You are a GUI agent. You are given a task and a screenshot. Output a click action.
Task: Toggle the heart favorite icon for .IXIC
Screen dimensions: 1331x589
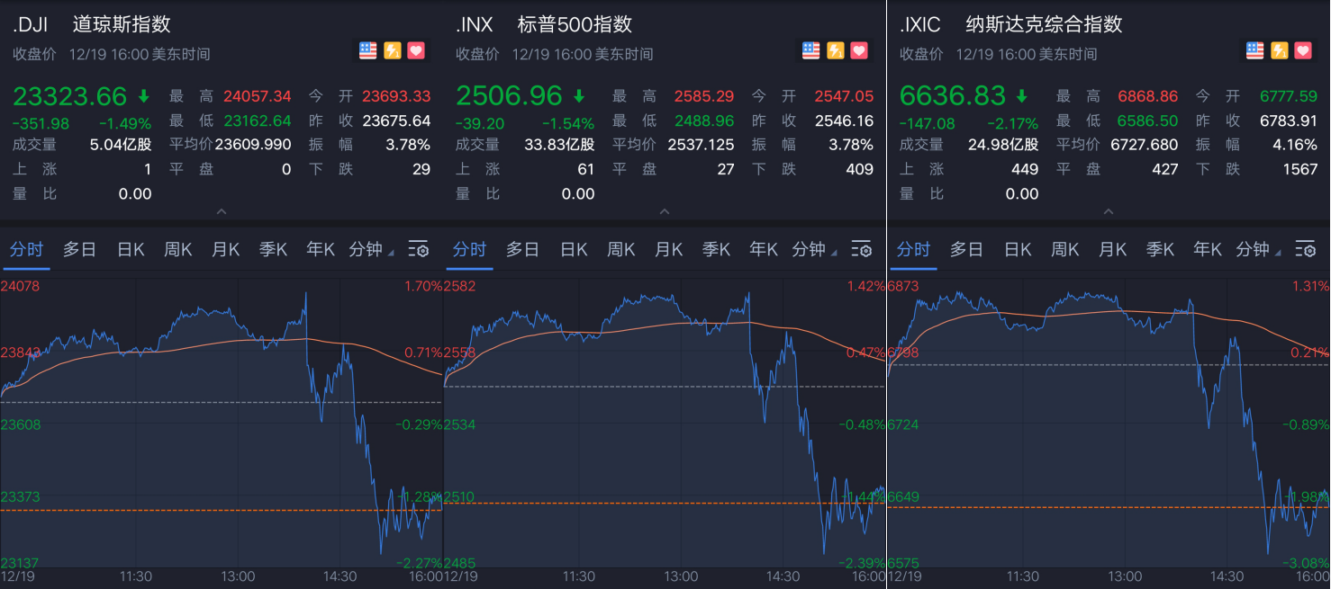coord(1303,50)
